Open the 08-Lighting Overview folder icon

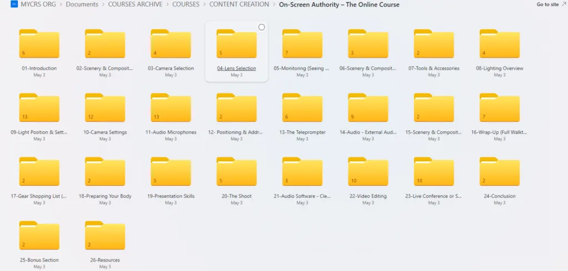tap(499, 44)
